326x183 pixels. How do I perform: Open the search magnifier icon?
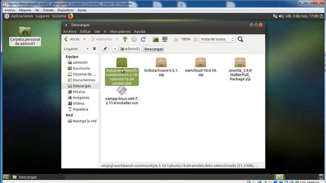pyautogui.click(x=240, y=39)
